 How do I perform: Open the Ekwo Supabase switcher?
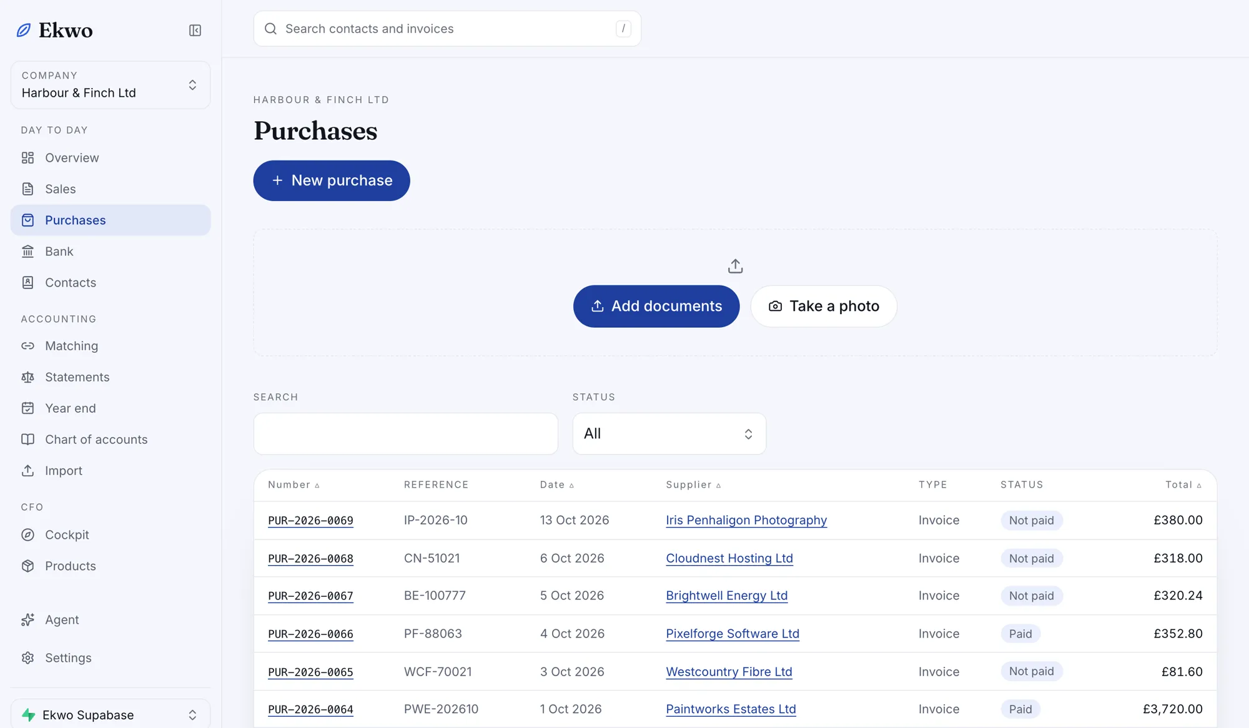point(111,714)
